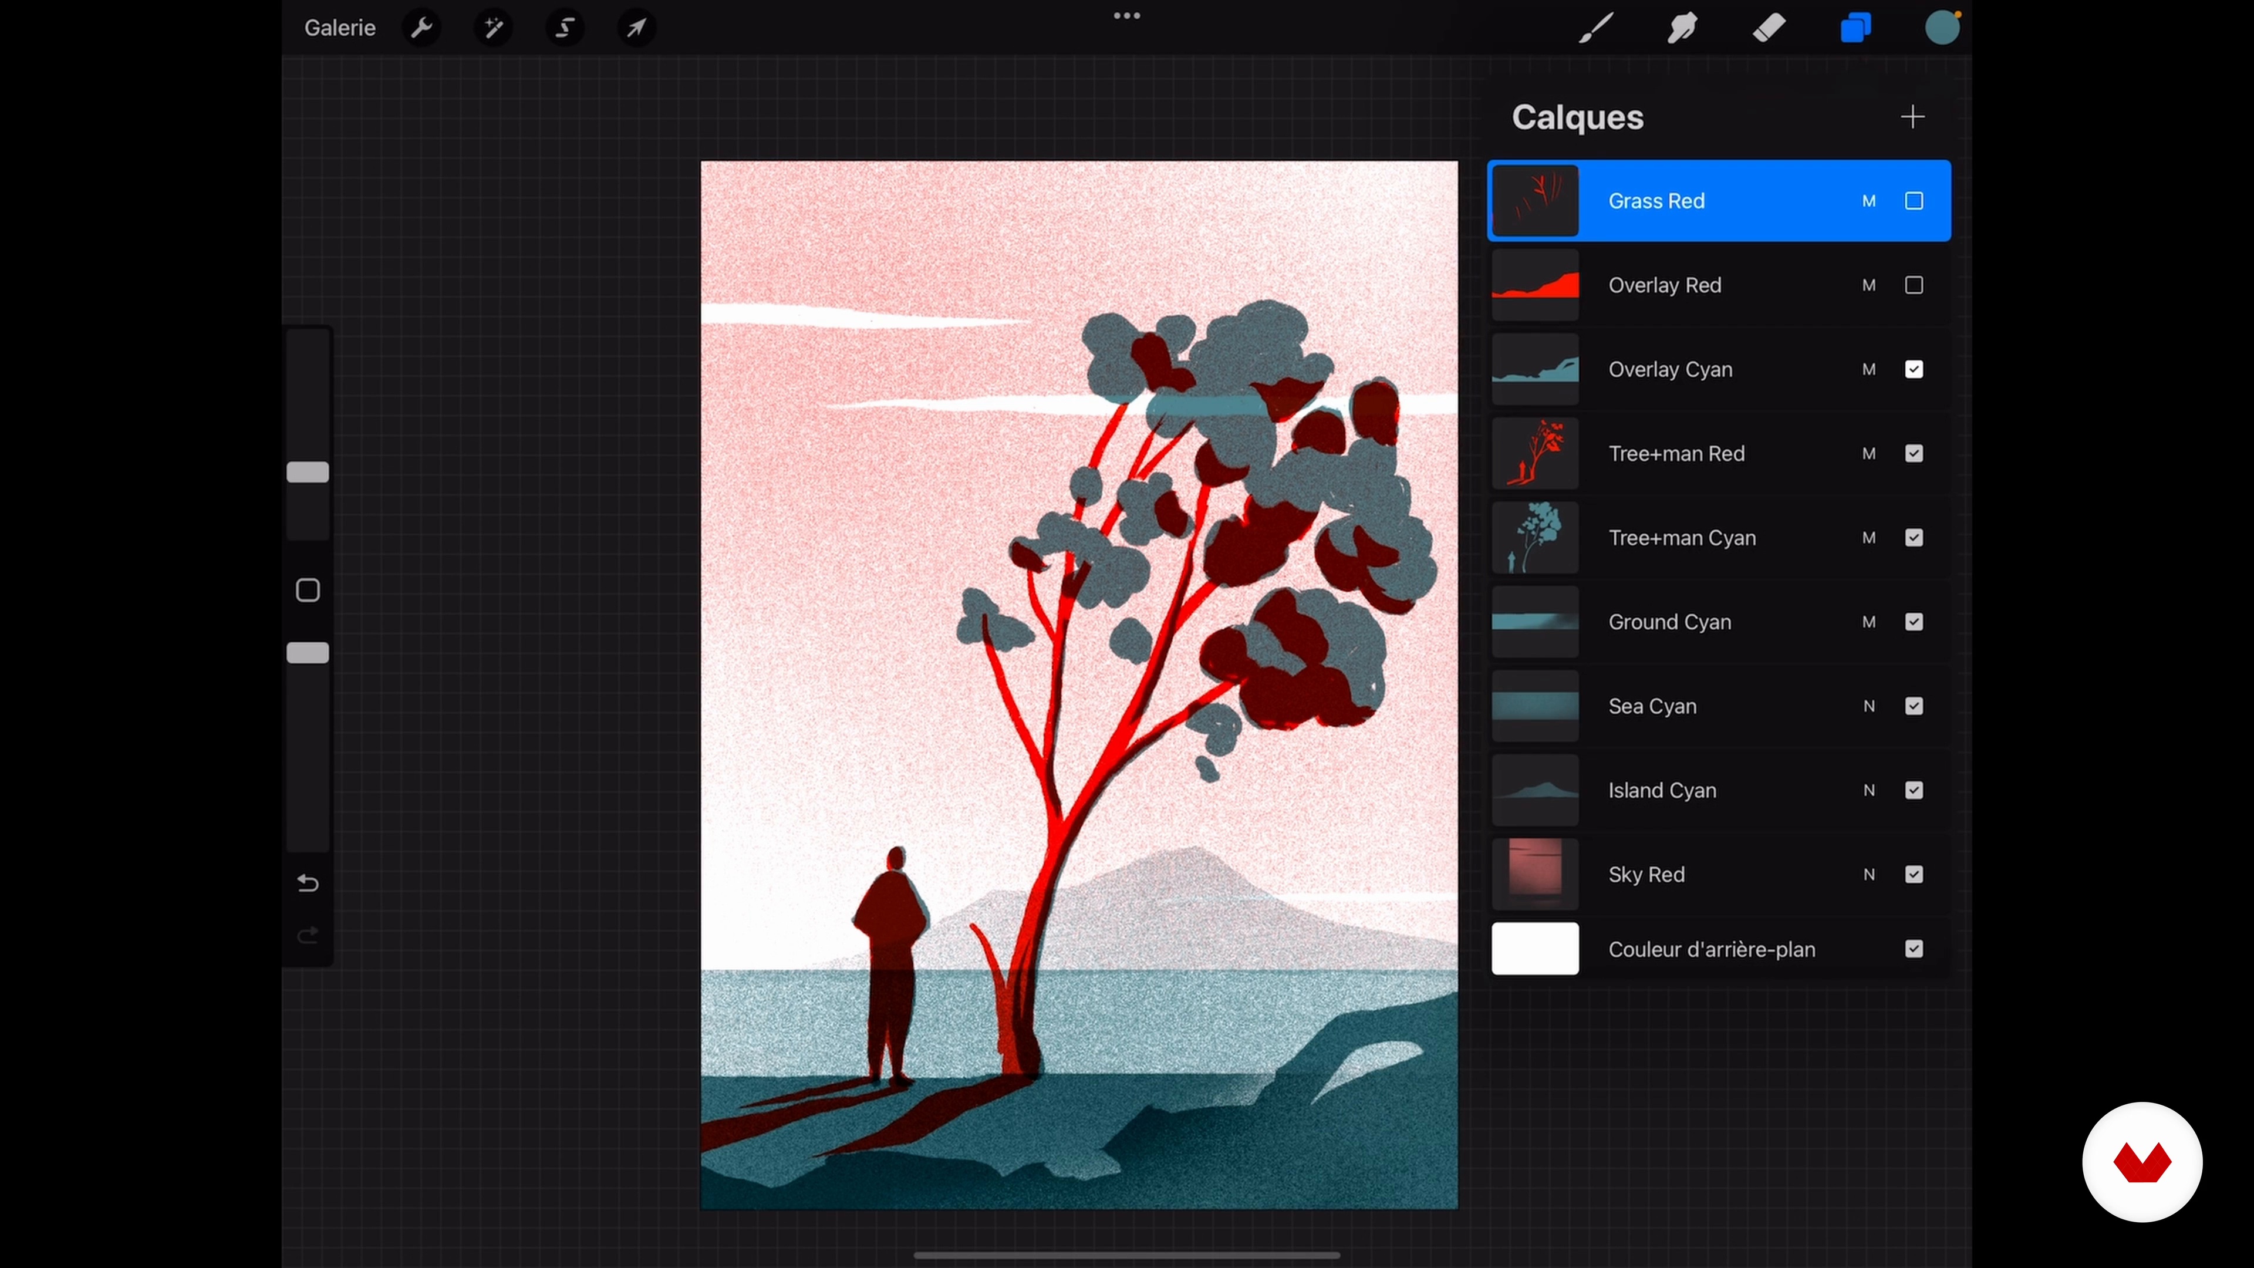Click the brush size slider handle

(x=308, y=473)
